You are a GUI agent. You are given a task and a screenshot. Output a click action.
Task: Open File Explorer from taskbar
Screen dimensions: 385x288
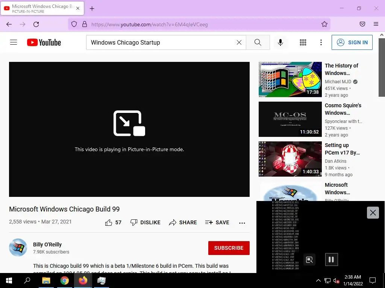coord(46,280)
